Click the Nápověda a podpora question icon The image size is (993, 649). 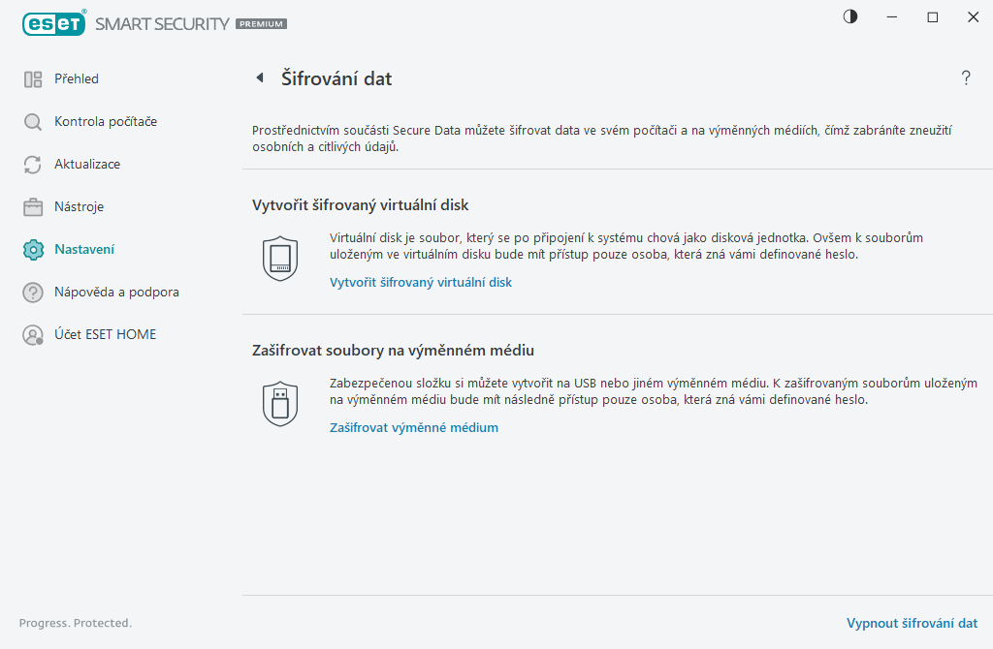click(33, 293)
